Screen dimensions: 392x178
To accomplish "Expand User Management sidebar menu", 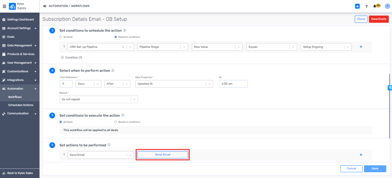I will [20, 63].
